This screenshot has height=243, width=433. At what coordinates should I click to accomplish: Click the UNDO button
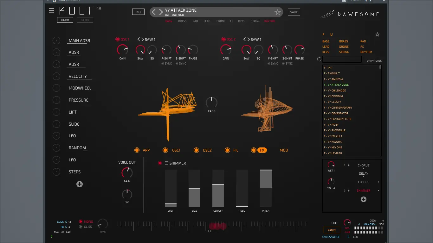click(65, 20)
